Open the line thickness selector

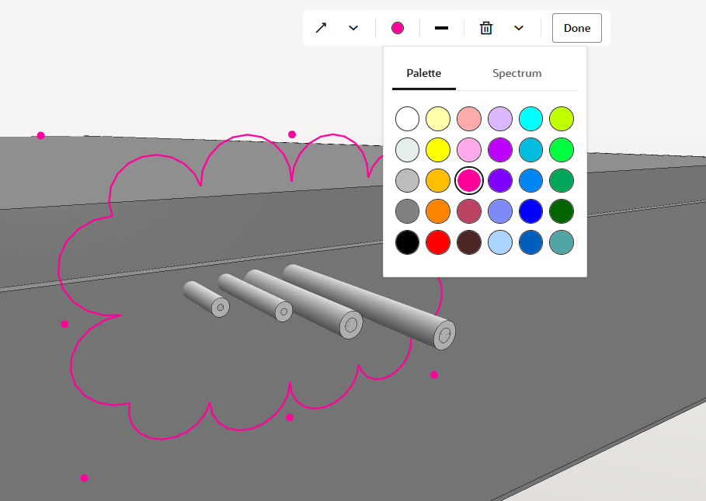coord(441,28)
